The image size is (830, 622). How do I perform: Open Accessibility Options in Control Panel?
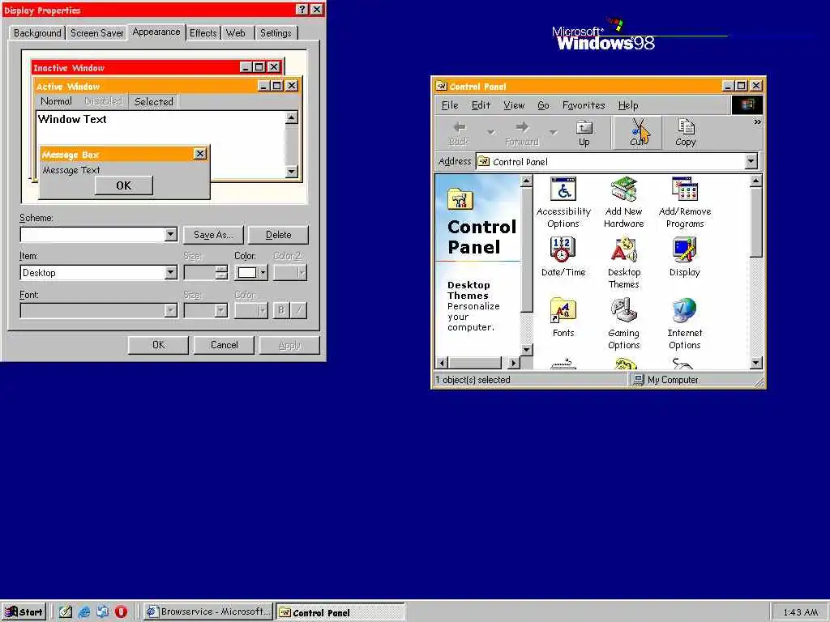pyautogui.click(x=563, y=203)
